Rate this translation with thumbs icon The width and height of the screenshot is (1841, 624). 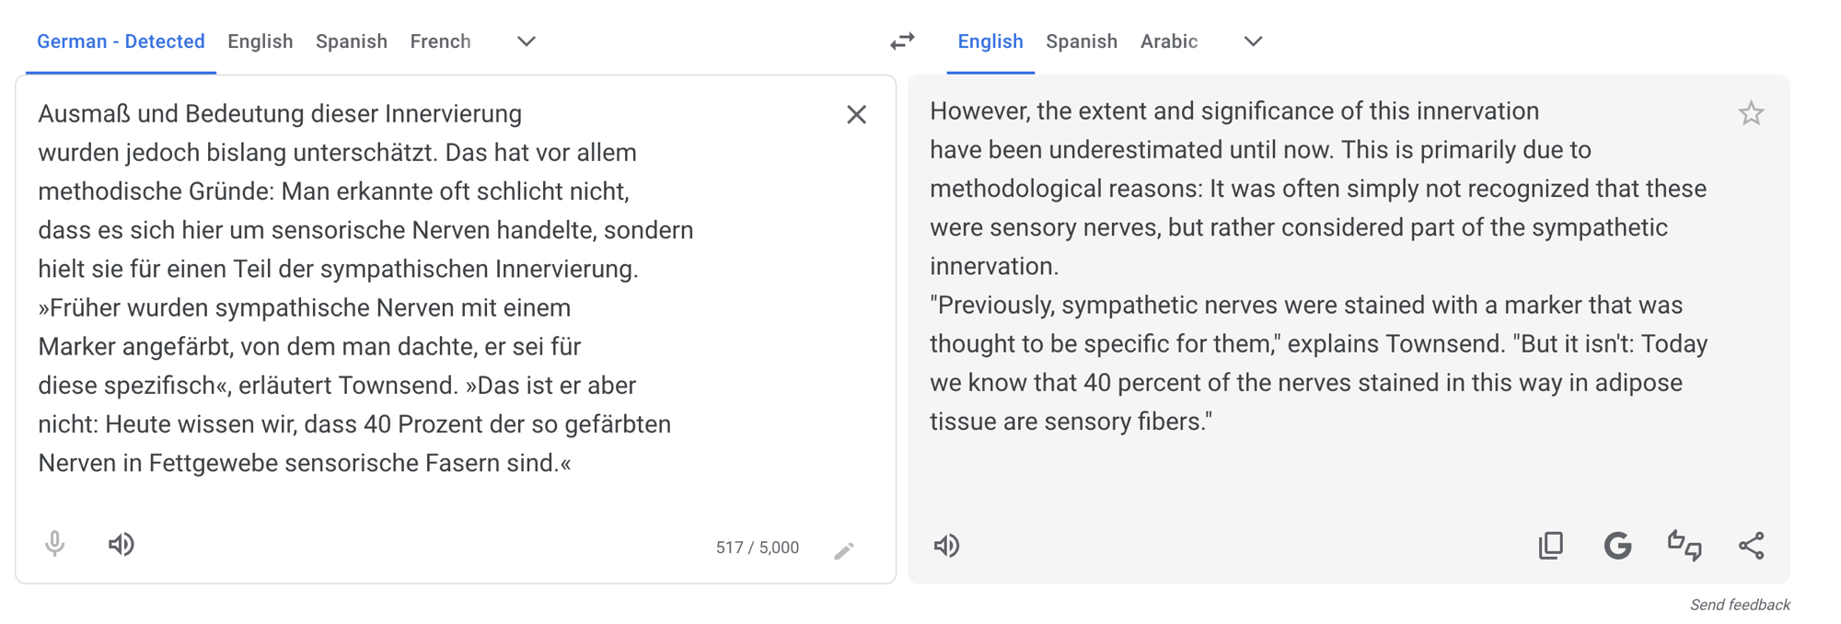[1685, 546]
